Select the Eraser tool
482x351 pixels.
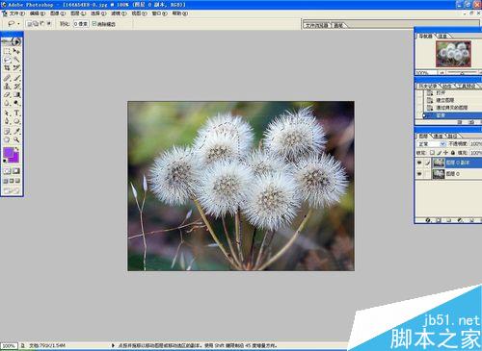coord(7,95)
